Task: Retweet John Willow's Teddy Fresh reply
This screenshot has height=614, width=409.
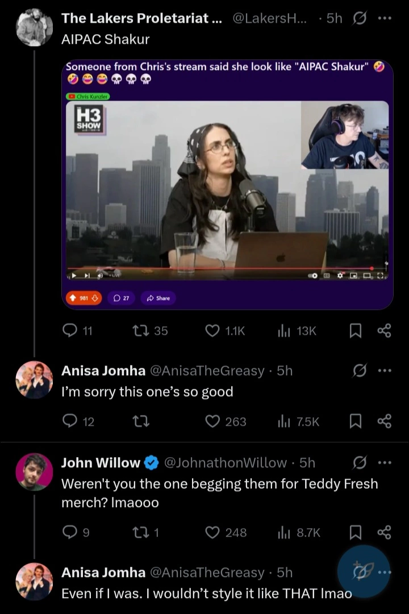Action: click(x=145, y=532)
